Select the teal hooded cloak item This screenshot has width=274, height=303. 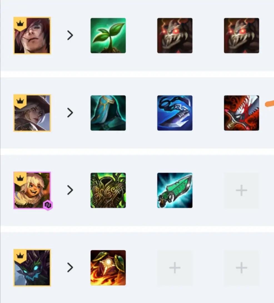pos(108,113)
